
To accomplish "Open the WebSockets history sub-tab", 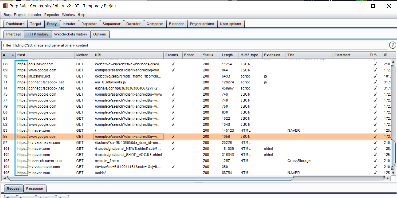I will click(x=71, y=34).
